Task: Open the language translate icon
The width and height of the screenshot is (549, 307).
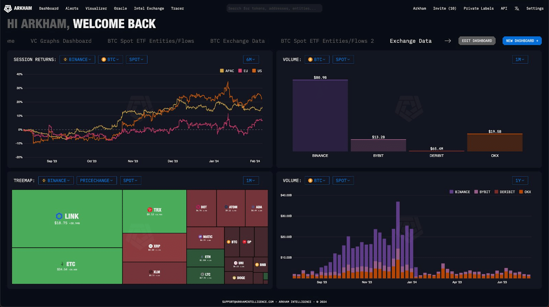Action: pyautogui.click(x=517, y=9)
